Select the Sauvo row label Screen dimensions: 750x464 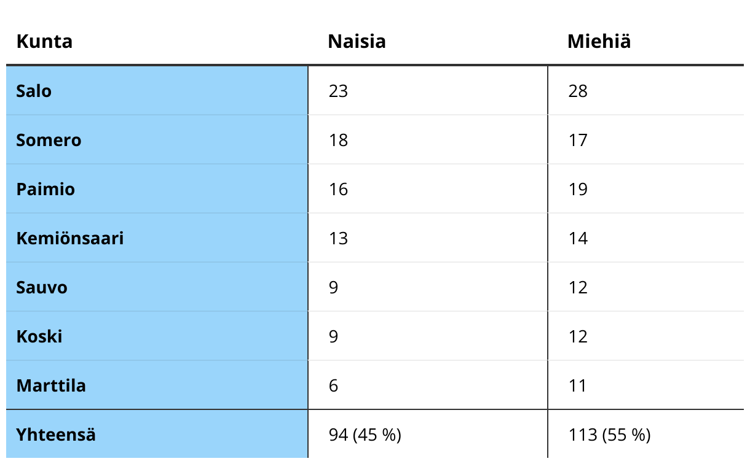pos(42,287)
